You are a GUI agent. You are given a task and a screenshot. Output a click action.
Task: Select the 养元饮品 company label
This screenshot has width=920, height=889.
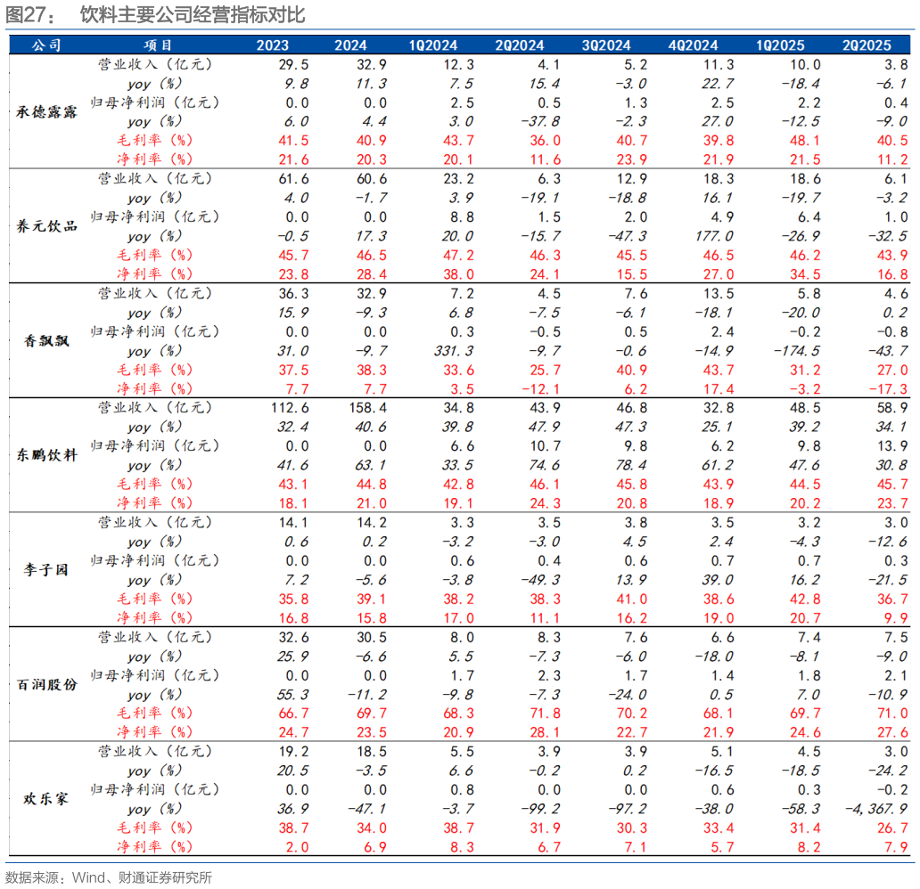[47, 225]
